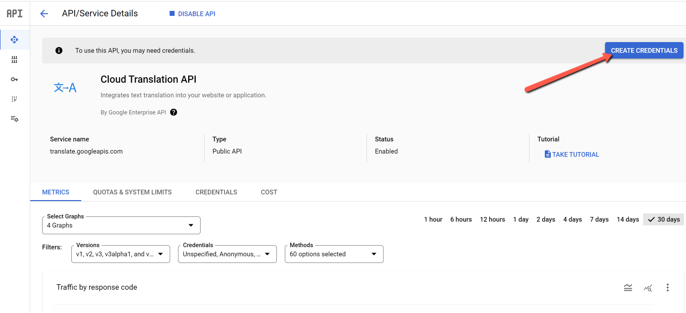Click CREATE CREDENTIALS button

pos(644,51)
